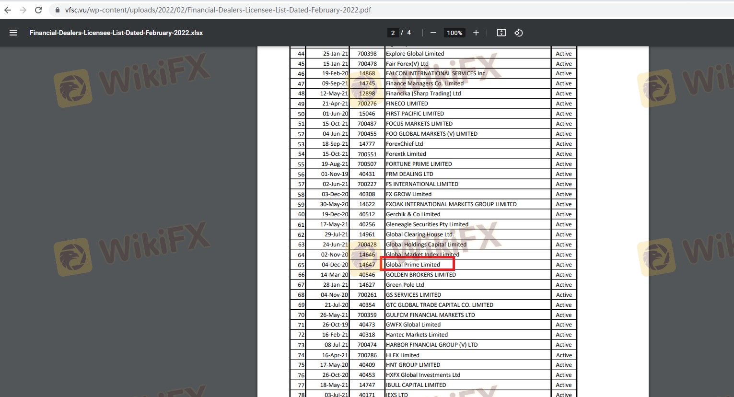Viewport: 734px width, 397px height.
Task: Rotate the PDF counterclockwise
Action: pyautogui.click(x=518, y=33)
